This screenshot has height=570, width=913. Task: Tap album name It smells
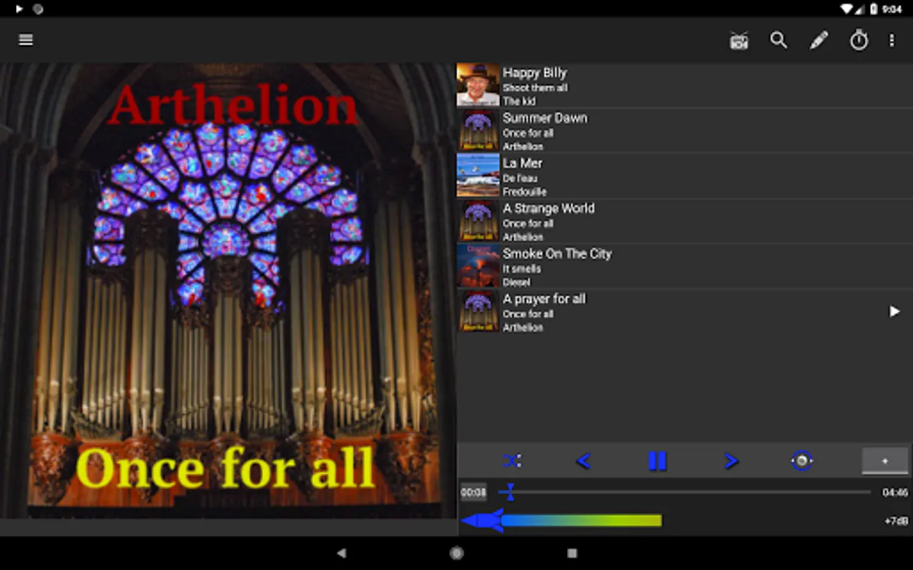coord(522,269)
